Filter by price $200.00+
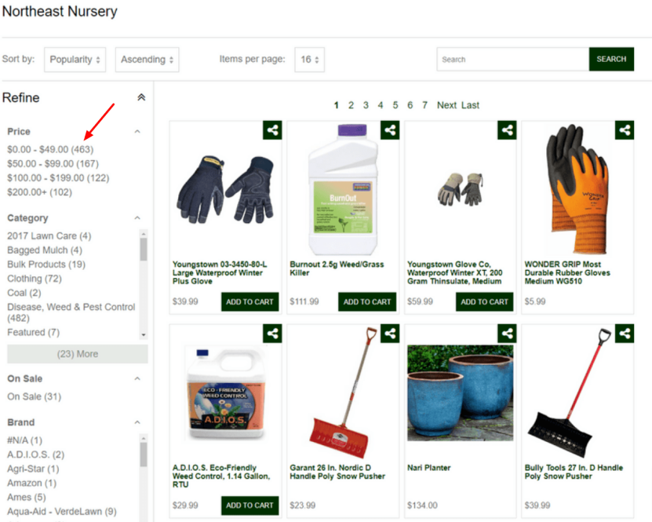The height and width of the screenshot is (522, 652). [39, 192]
